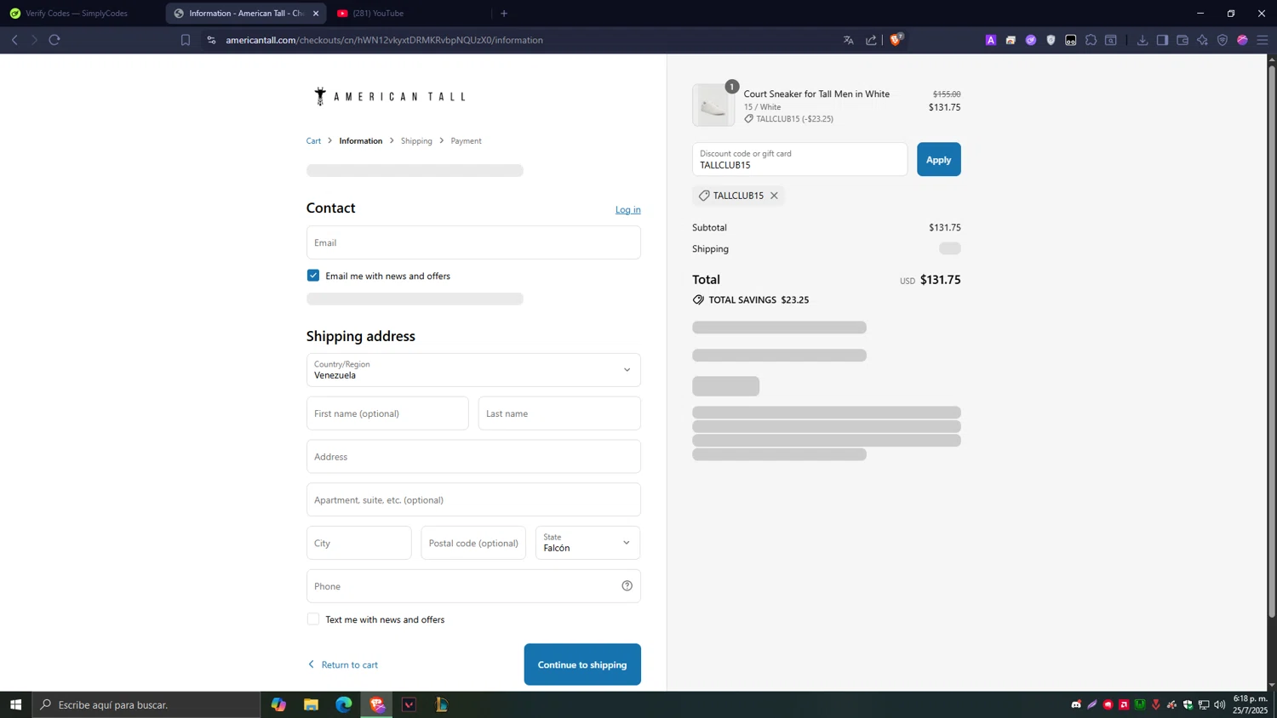Click Windows Security shield tray icon
The image size is (1277, 718).
(x=1188, y=704)
